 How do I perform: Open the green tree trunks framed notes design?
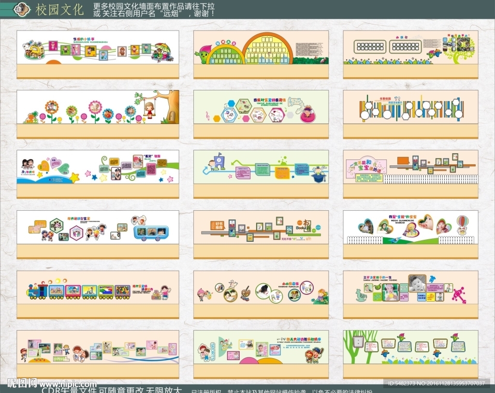click(411, 354)
